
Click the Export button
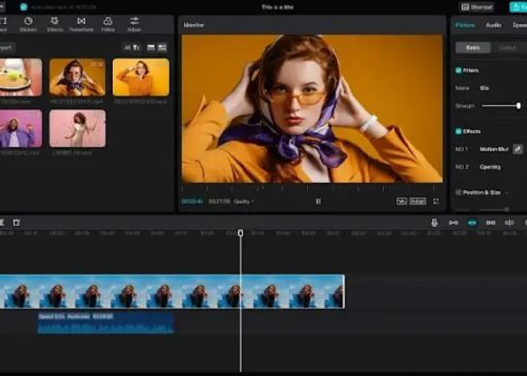pyautogui.click(x=518, y=7)
